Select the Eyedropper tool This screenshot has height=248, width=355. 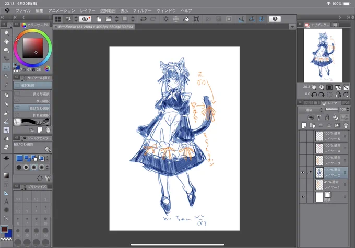[x=7, y=85]
